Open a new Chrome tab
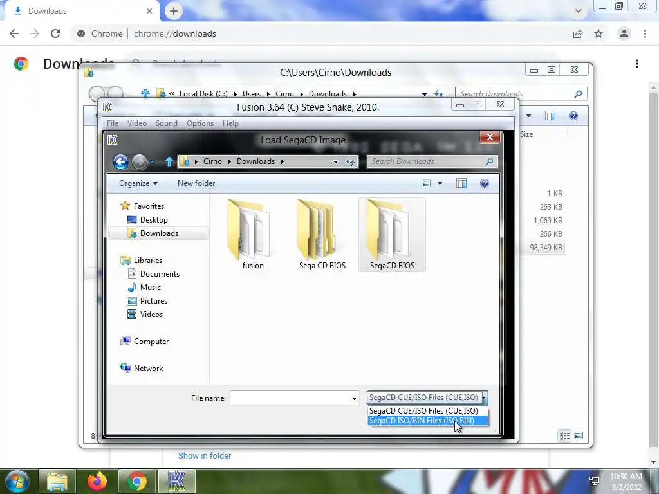Viewport: 659px width, 494px height. tap(174, 11)
